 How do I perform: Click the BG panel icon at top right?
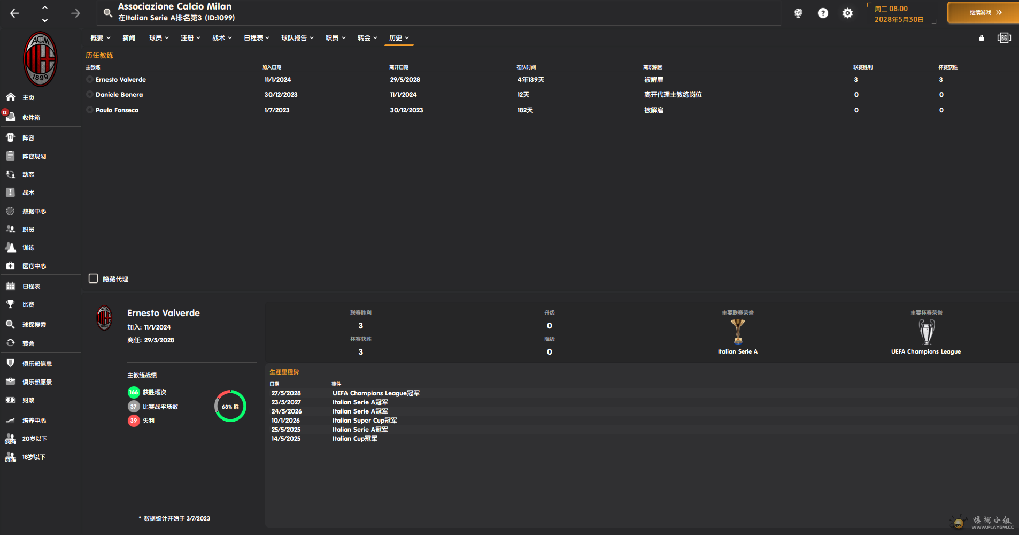point(1004,37)
